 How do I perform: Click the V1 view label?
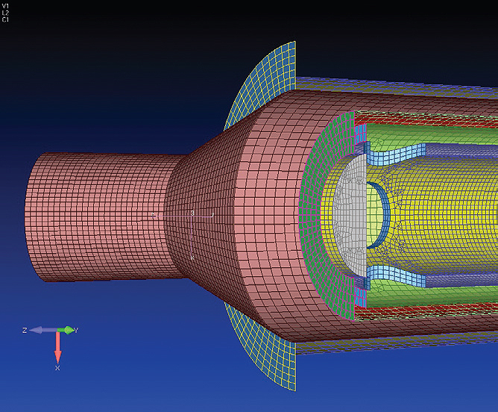click(x=6, y=5)
